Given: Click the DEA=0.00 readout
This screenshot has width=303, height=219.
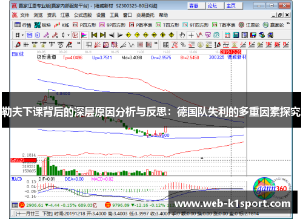Looking at the screenshot, I should tap(74, 179).
